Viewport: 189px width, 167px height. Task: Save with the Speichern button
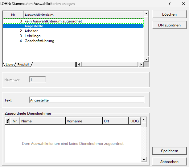[169, 151]
